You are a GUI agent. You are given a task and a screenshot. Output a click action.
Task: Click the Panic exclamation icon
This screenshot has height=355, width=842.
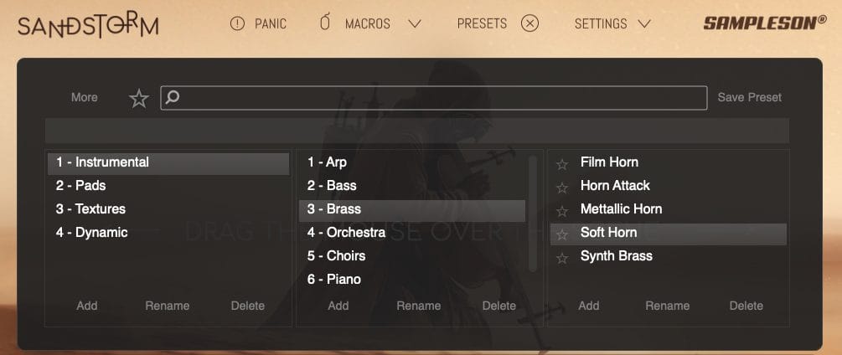pyautogui.click(x=237, y=23)
